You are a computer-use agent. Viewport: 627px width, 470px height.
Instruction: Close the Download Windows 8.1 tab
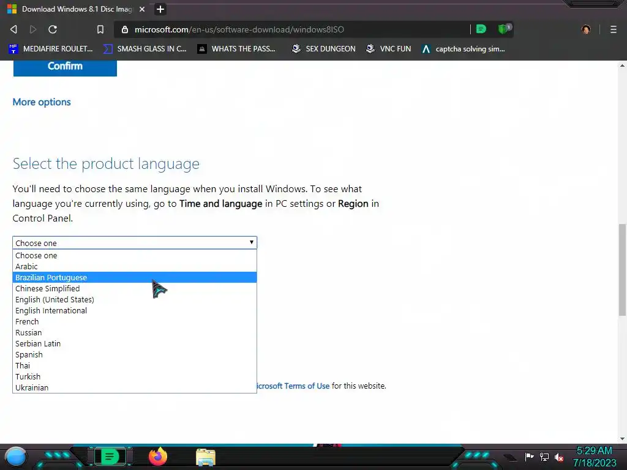pos(142,9)
